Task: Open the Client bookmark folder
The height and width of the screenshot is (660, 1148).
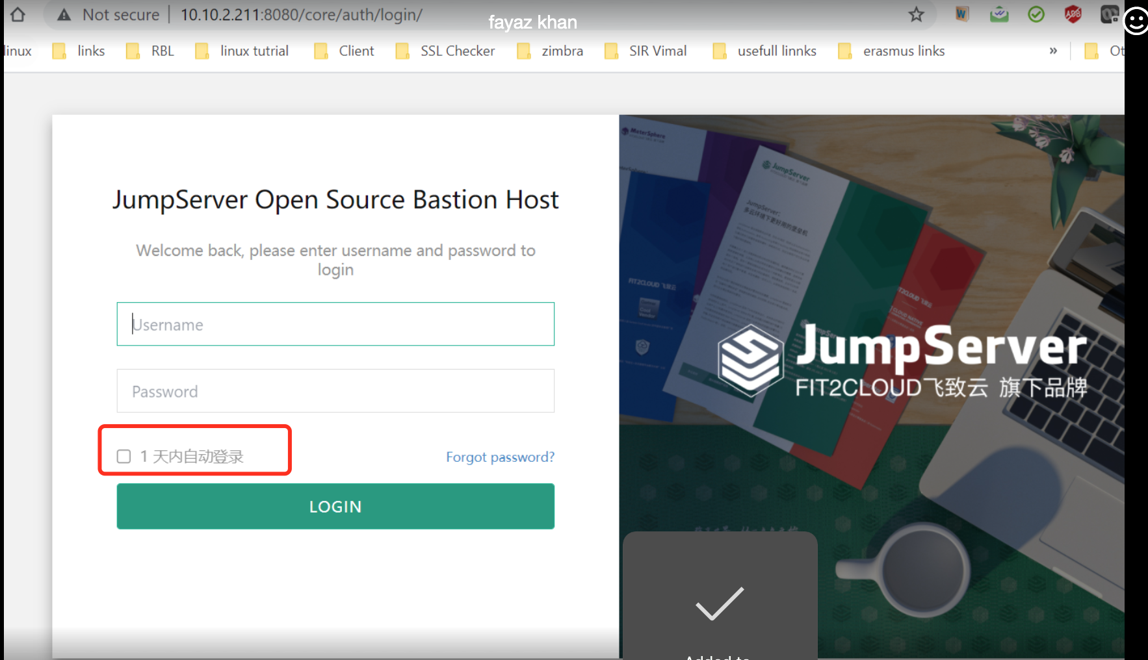Action: tap(344, 51)
